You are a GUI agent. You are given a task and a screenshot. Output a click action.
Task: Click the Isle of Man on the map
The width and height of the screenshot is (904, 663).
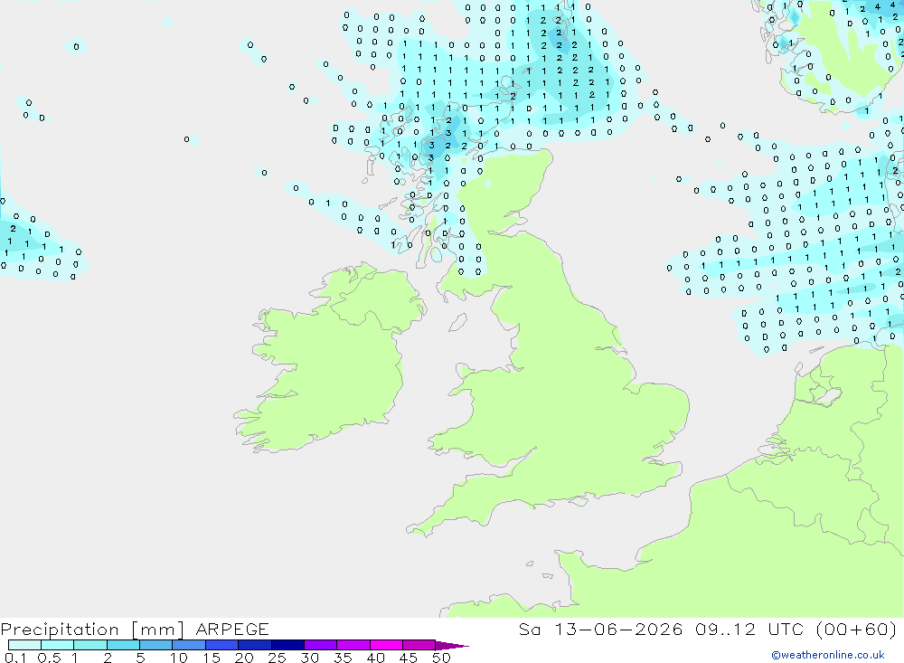pyautogui.click(x=457, y=323)
